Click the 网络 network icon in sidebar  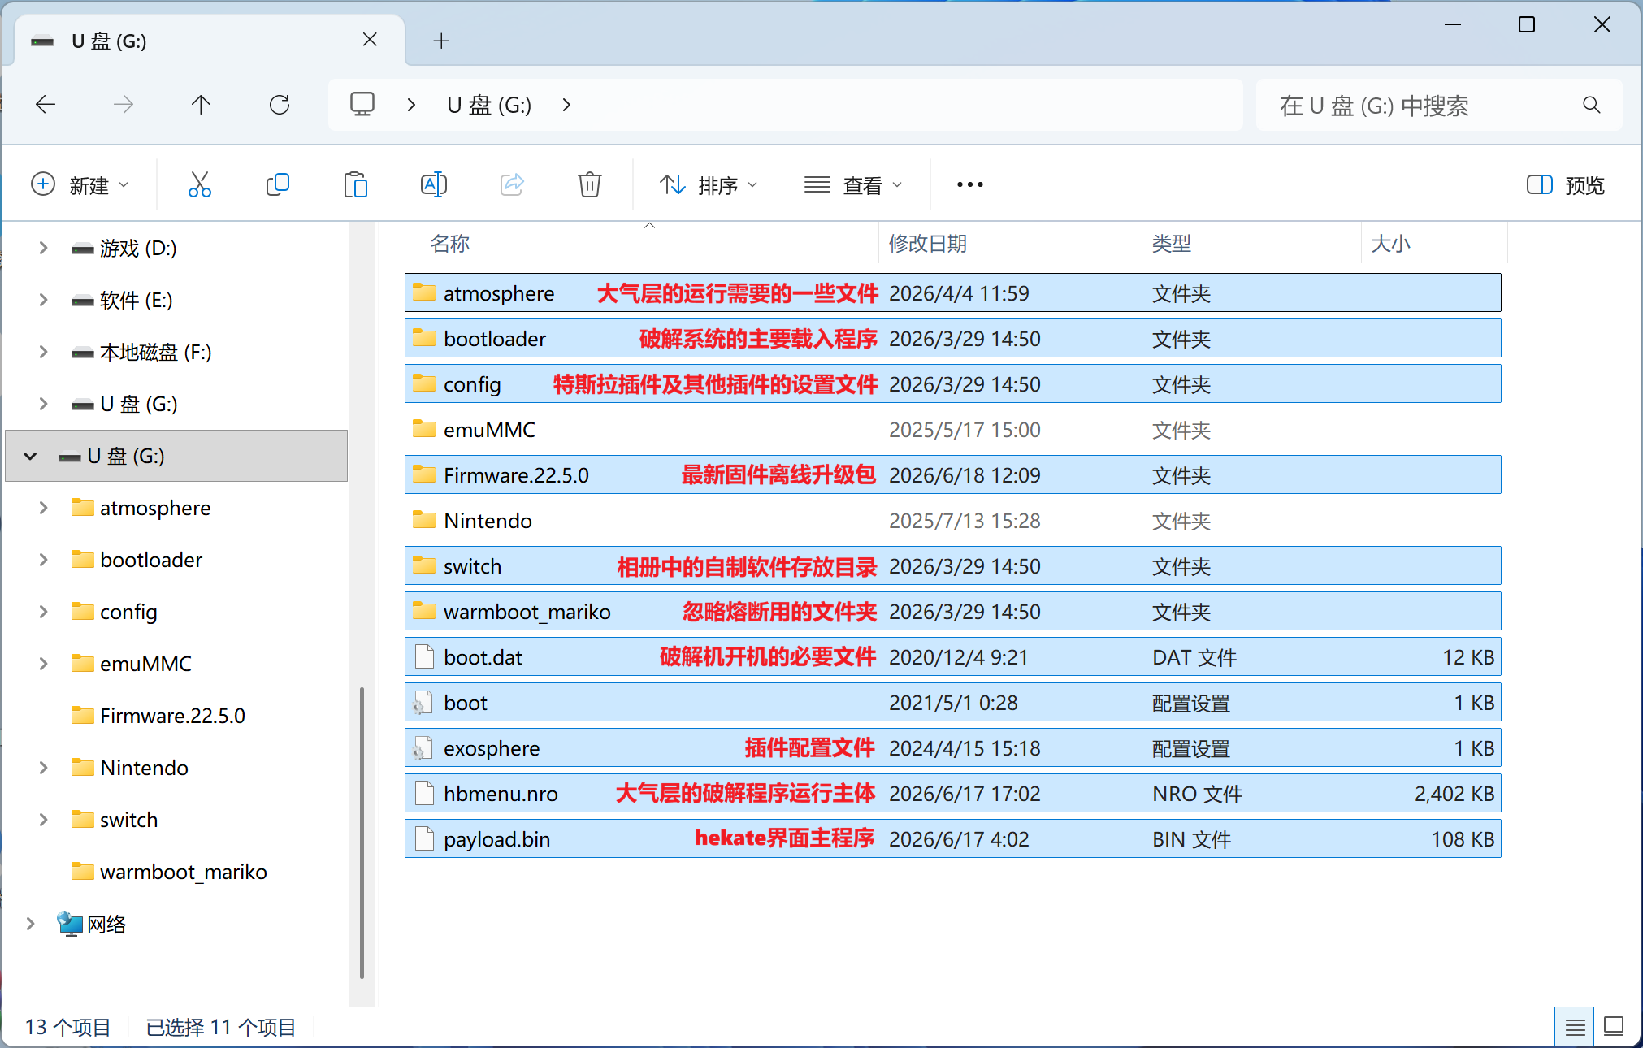pyautogui.click(x=70, y=924)
